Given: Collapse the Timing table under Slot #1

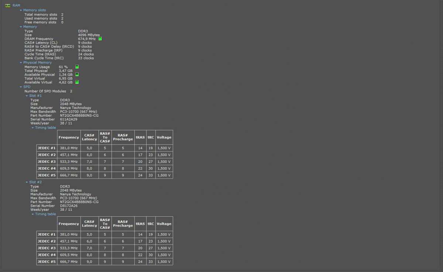Looking at the screenshot, I should [x=33, y=128].
